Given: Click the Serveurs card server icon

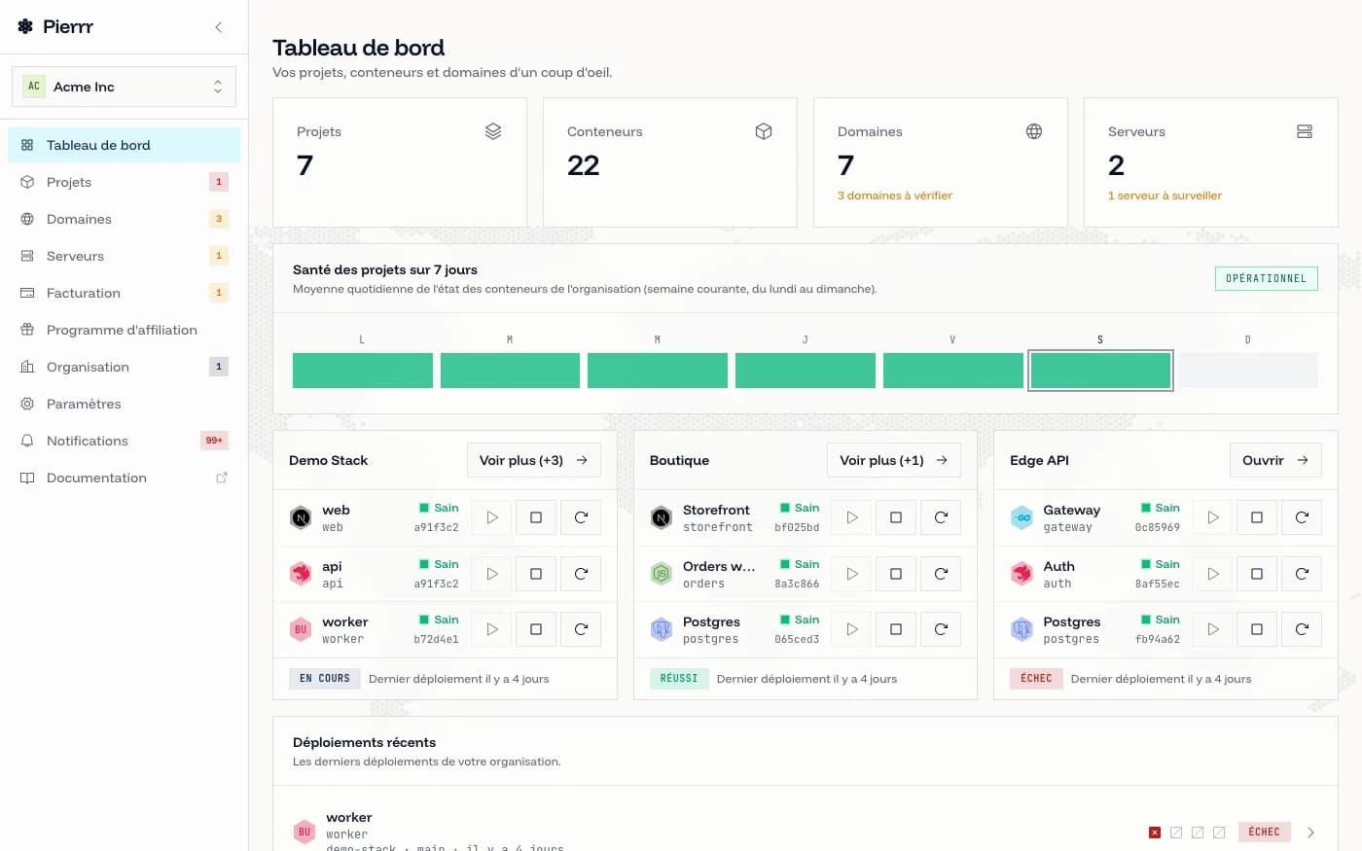Looking at the screenshot, I should click(x=1305, y=131).
